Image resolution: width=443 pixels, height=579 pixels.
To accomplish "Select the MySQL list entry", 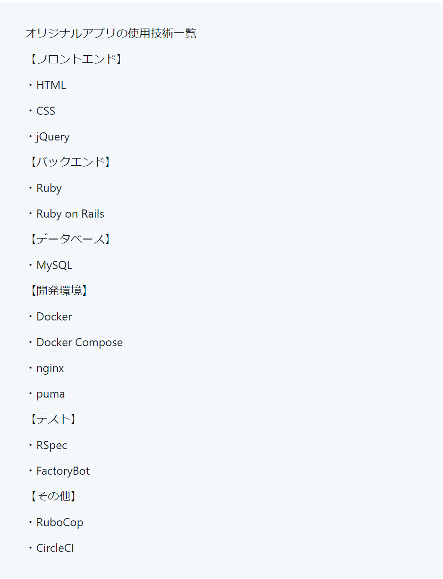I will coord(54,265).
